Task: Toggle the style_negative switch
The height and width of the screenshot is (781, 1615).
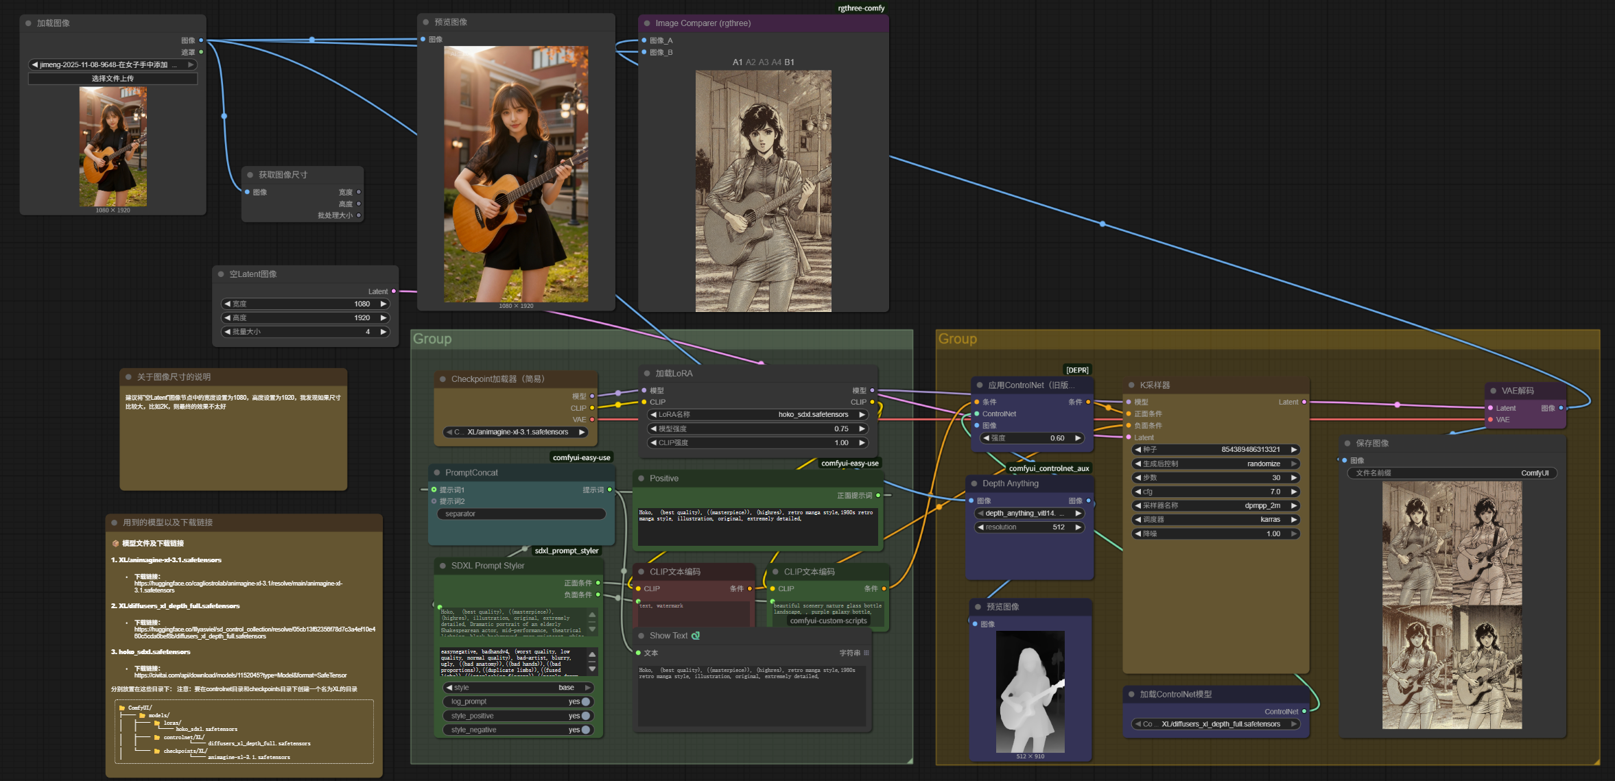Action: (586, 730)
